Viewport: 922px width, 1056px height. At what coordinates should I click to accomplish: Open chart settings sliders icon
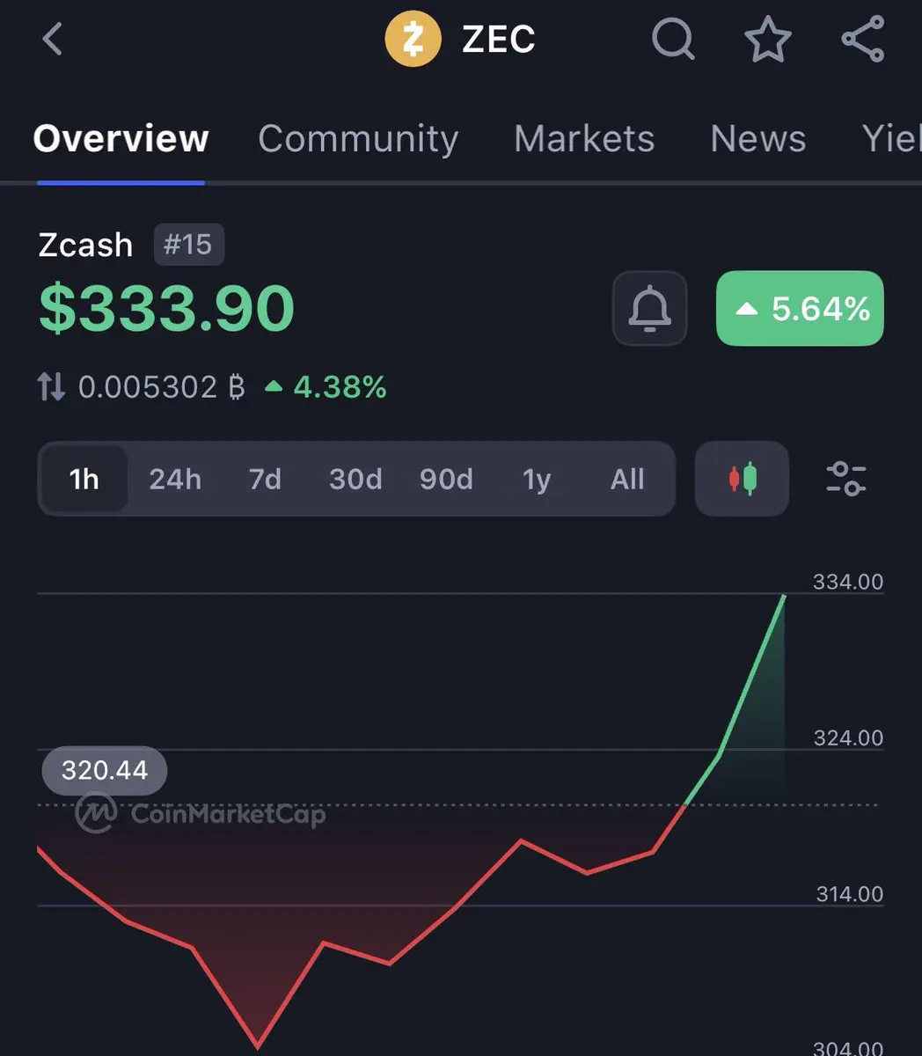(846, 479)
